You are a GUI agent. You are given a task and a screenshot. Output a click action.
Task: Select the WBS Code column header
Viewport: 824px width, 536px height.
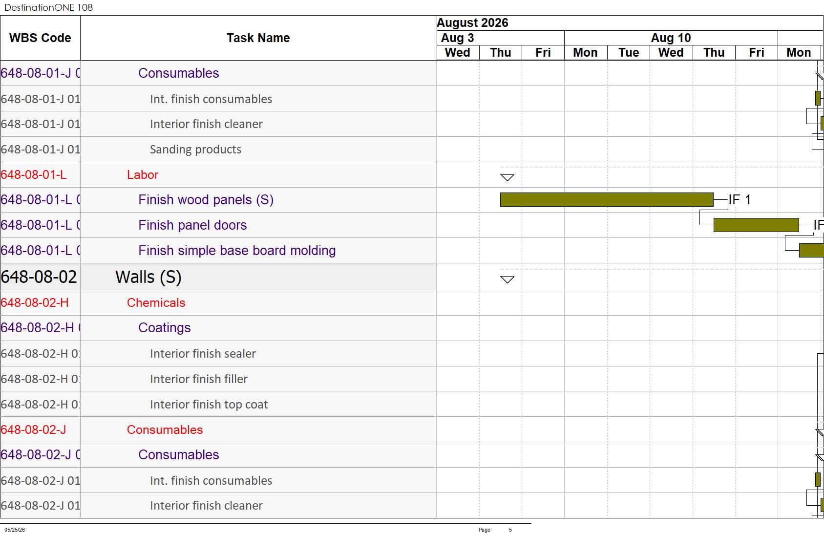click(40, 38)
